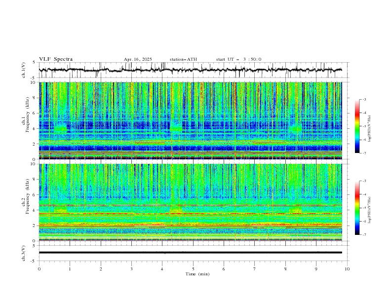Click the time axis tick label "4"
This screenshot has width=391, height=302.
click(162, 269)
